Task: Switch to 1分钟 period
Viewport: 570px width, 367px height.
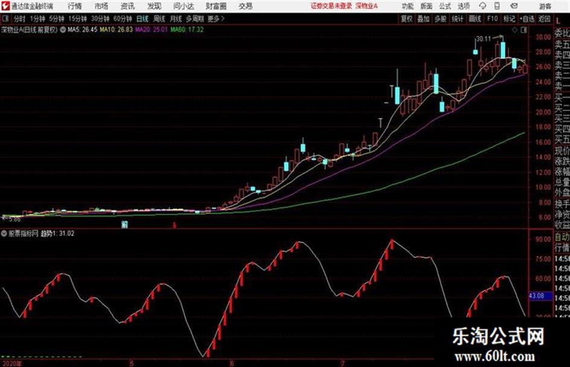Action: point(37,19)
